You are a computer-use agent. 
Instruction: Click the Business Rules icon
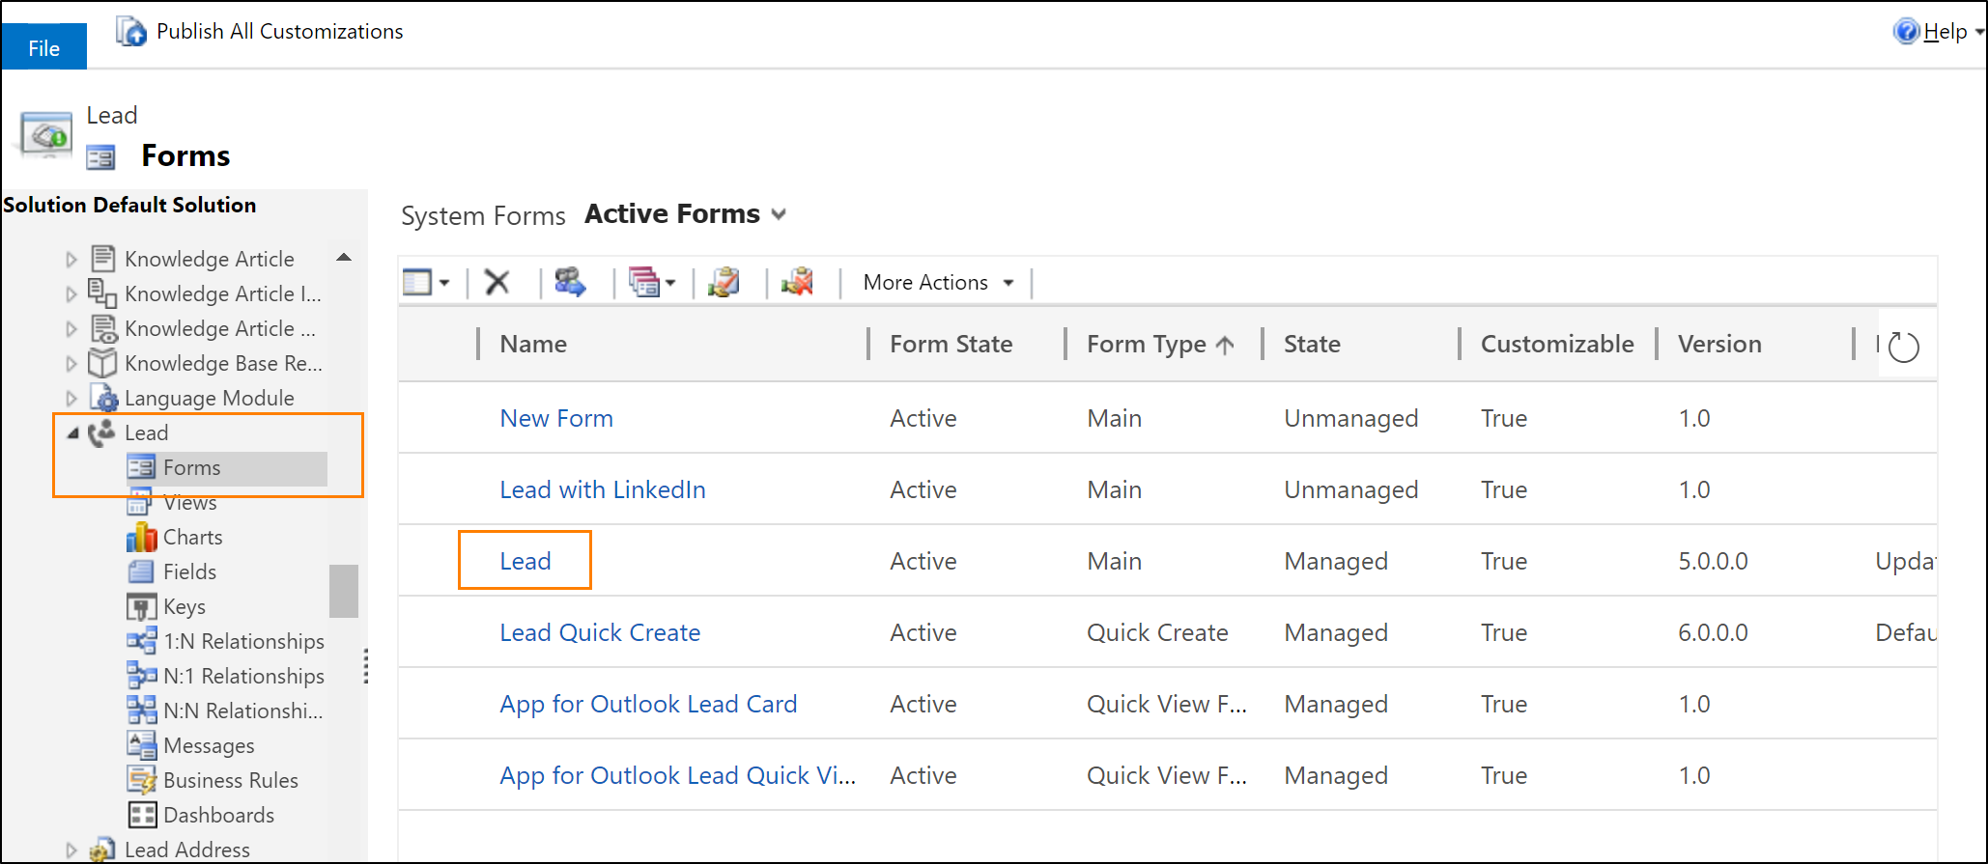point(142,781)
